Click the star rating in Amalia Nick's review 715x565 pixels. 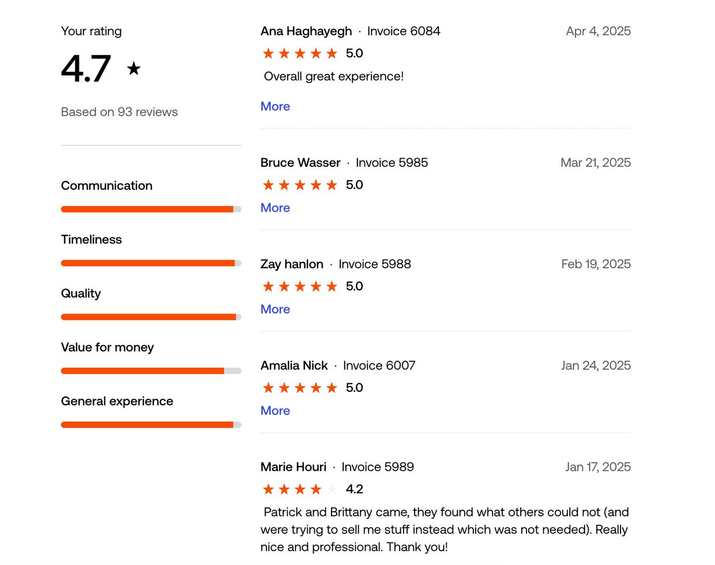[x=300, y=388]
